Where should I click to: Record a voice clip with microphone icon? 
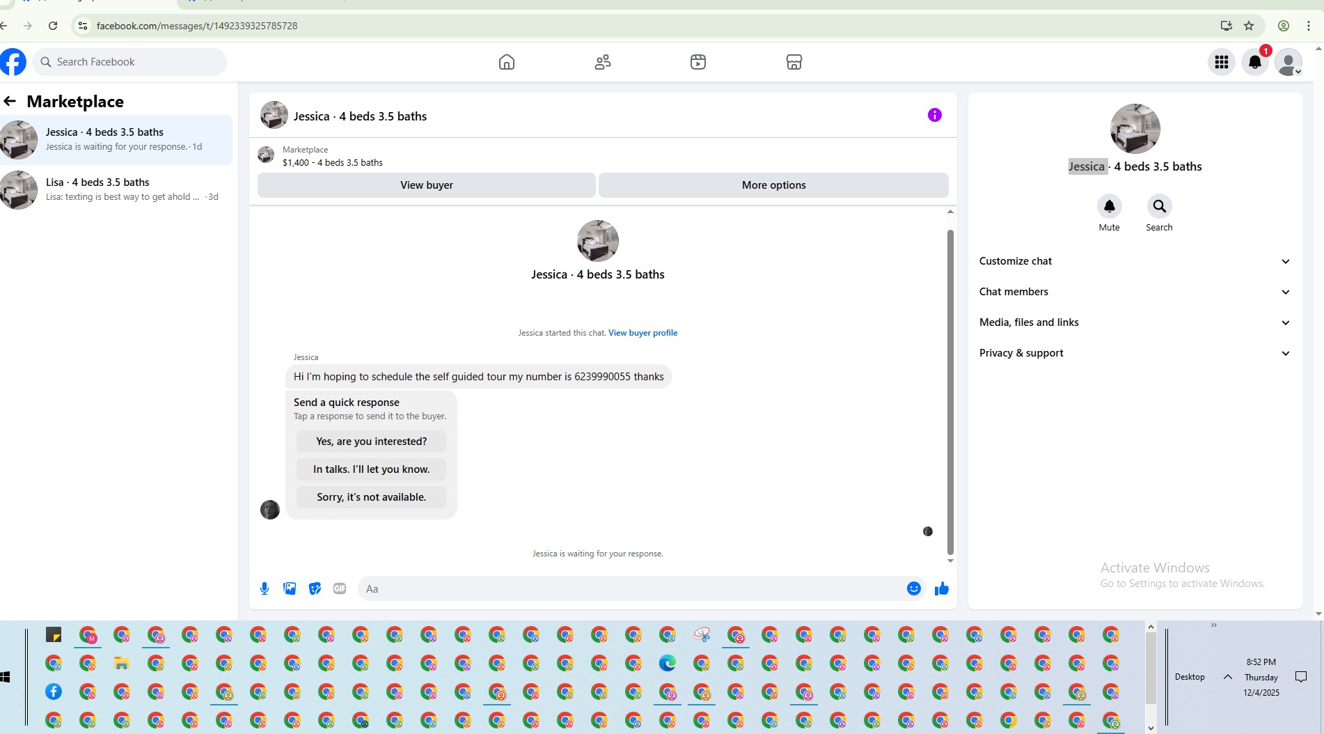(265, 588)
